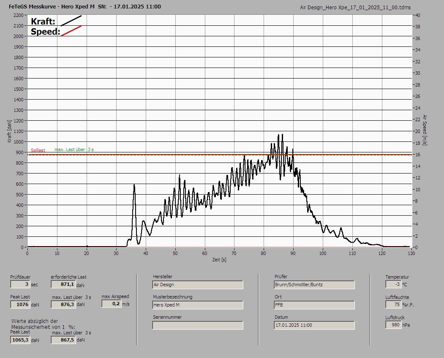Viewport: 444px width, 358px height.
Task: Click the Temperatur field showing -3
Action: [393, 284]
